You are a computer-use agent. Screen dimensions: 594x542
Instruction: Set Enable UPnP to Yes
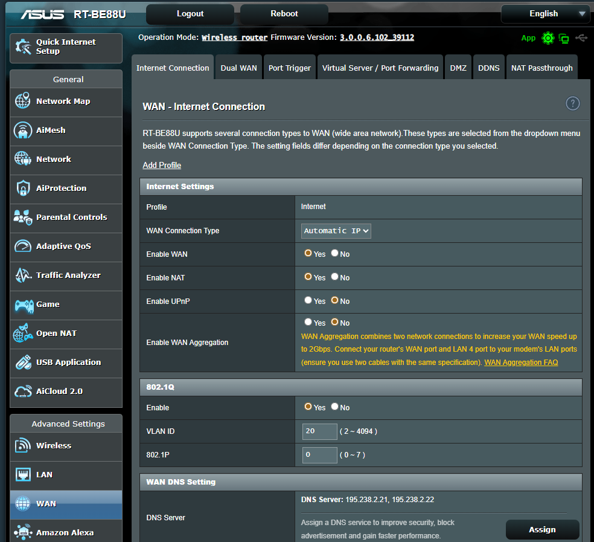308,300
